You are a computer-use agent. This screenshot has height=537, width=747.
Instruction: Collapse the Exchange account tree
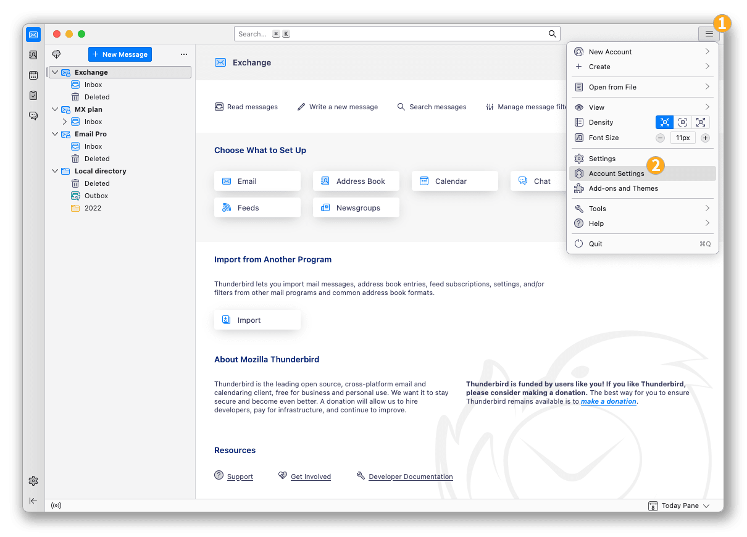(x=55, y=72)
